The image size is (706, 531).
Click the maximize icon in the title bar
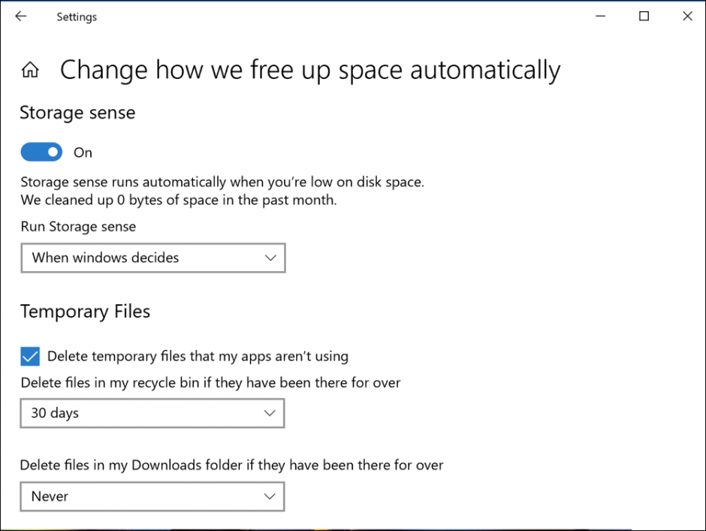pos(643,16)
